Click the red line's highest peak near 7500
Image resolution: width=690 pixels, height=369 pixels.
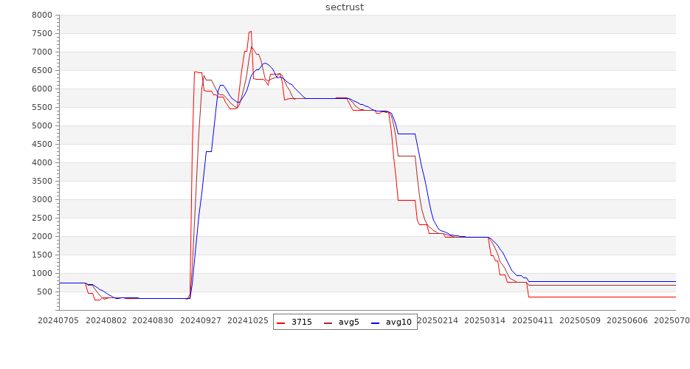coord(250,32)
